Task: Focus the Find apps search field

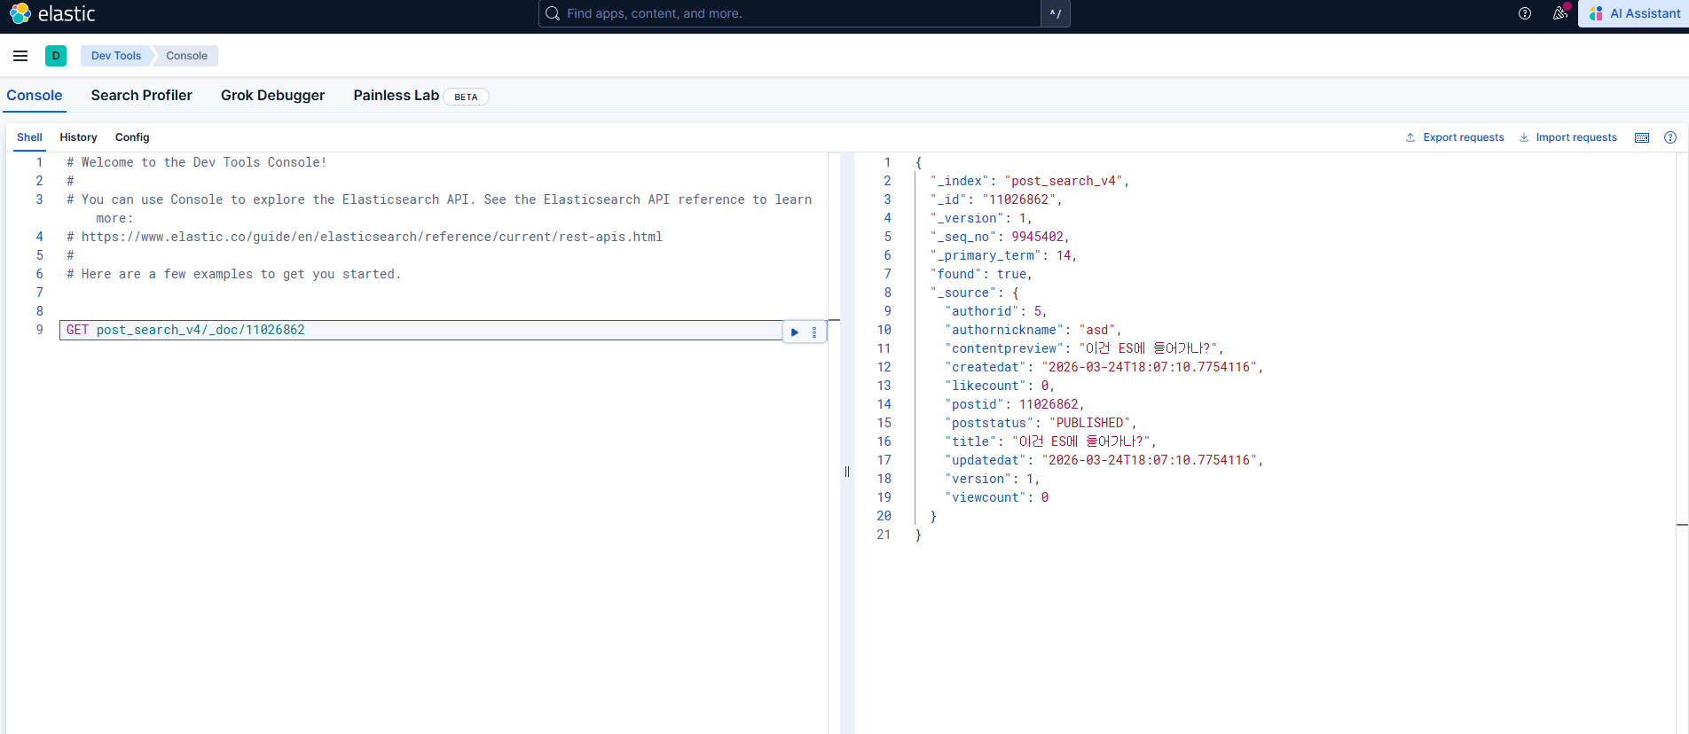Action: (x=790, y=13)
